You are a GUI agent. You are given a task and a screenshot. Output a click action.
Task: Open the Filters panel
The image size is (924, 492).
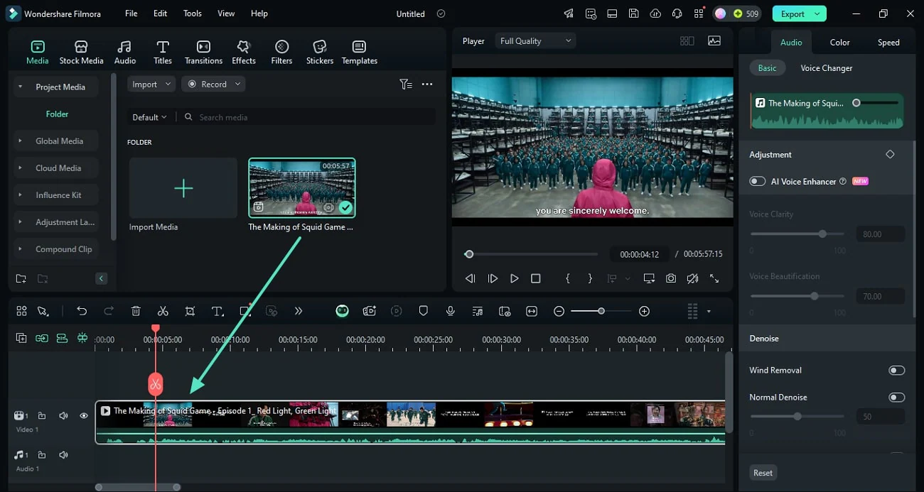click(281, 53)
